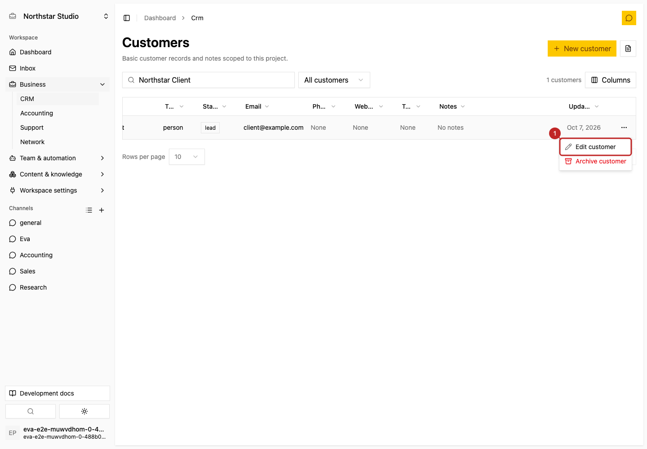Screen dimensions: 647x449
Task: Open the Sales channel
Action: [58, 271]
